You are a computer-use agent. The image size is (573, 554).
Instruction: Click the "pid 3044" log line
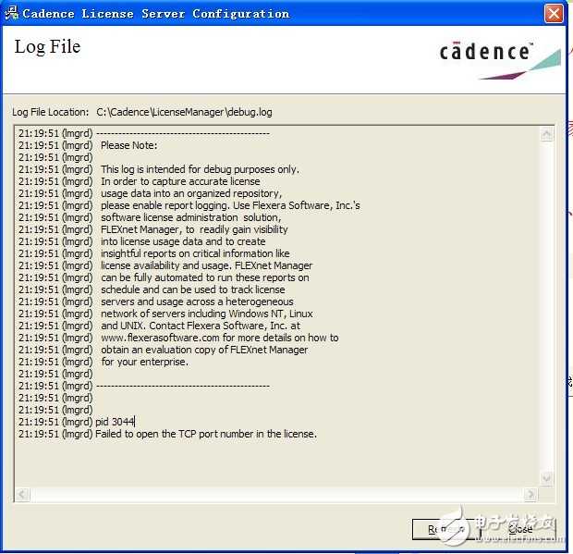pyautogui.click(x=77, y=422)
